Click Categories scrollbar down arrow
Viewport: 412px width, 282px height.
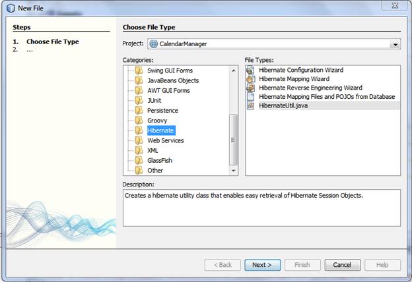(233, 171)
